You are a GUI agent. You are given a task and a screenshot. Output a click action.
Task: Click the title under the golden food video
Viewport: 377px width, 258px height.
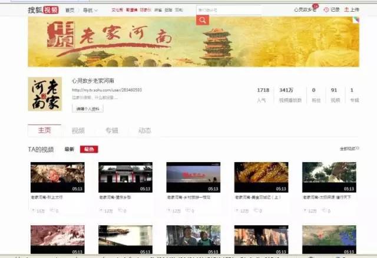(258, 197)
